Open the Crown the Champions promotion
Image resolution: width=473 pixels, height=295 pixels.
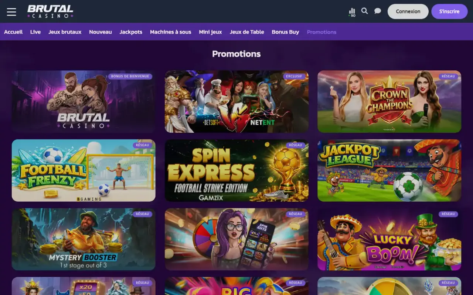[389, 101]
